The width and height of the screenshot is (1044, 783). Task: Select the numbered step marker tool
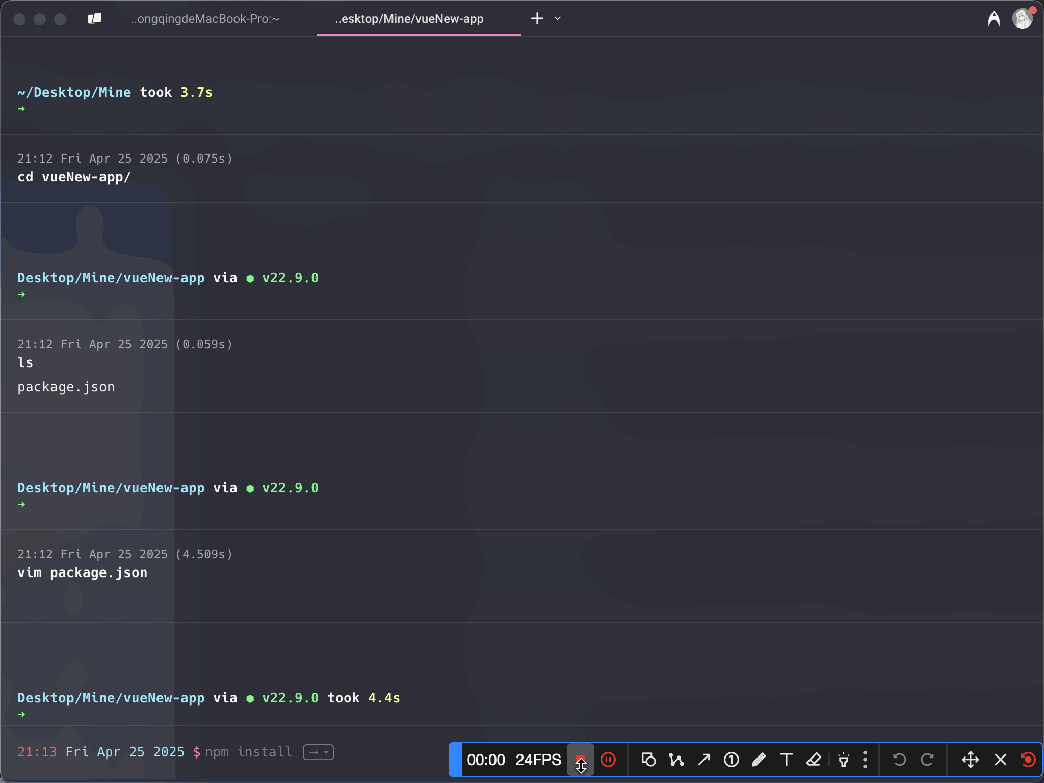(x=732, y=760)
